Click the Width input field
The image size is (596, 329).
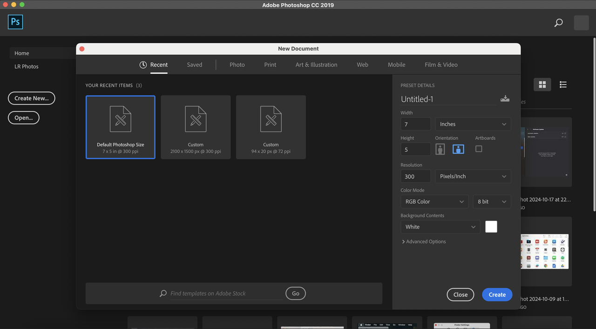pos(415,124)
